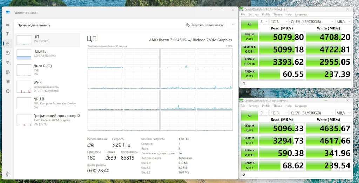This screenshot has width=359, height=183.
Task: Open App history page icon in sidebar
Action: coord(8,53)
